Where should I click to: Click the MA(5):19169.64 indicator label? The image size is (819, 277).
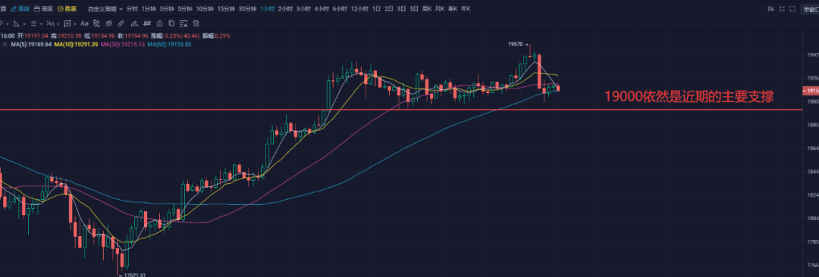[31, 45]
